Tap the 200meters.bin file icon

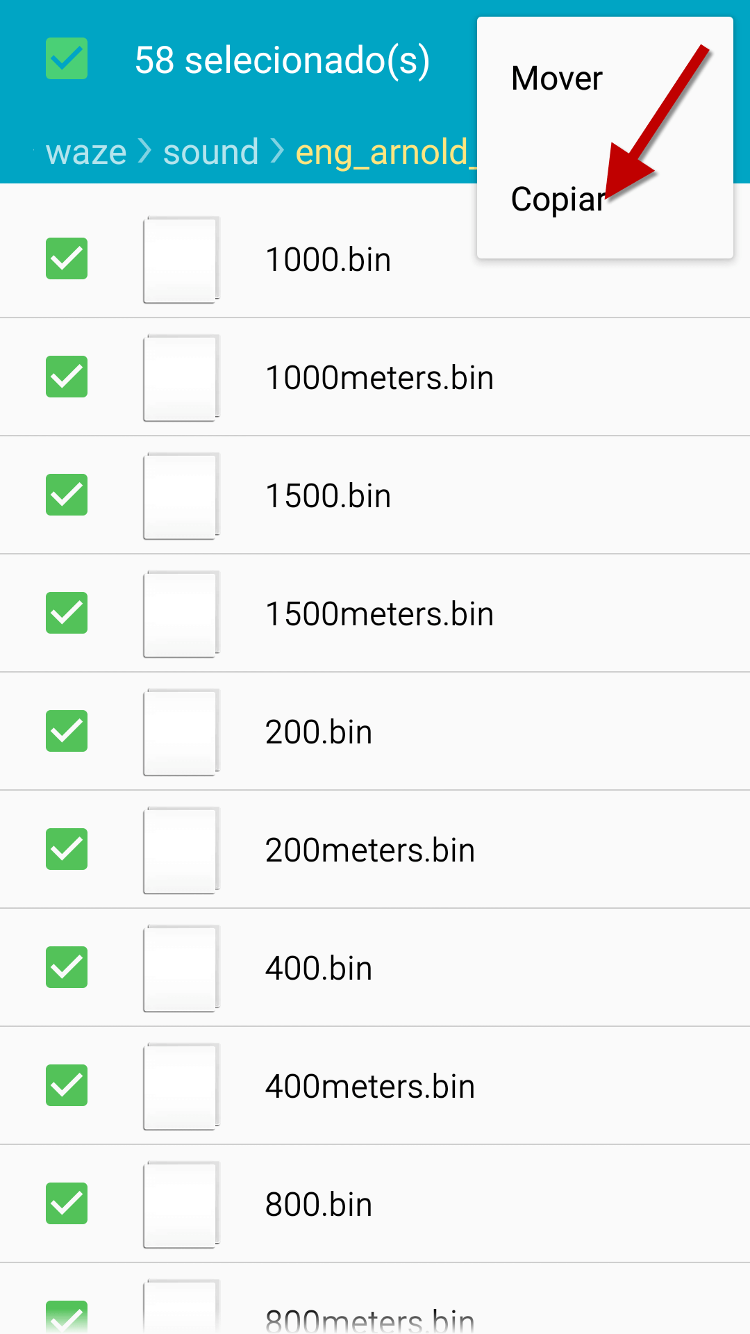181,850
